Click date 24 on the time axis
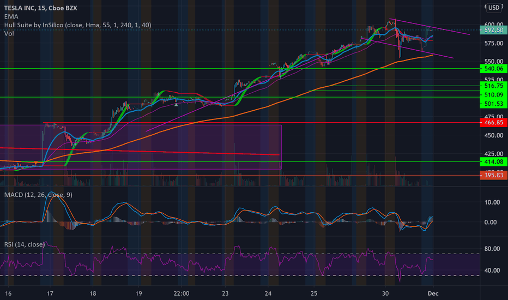The image size is (508, 300). pyautogui.click(x=268, y=293)
